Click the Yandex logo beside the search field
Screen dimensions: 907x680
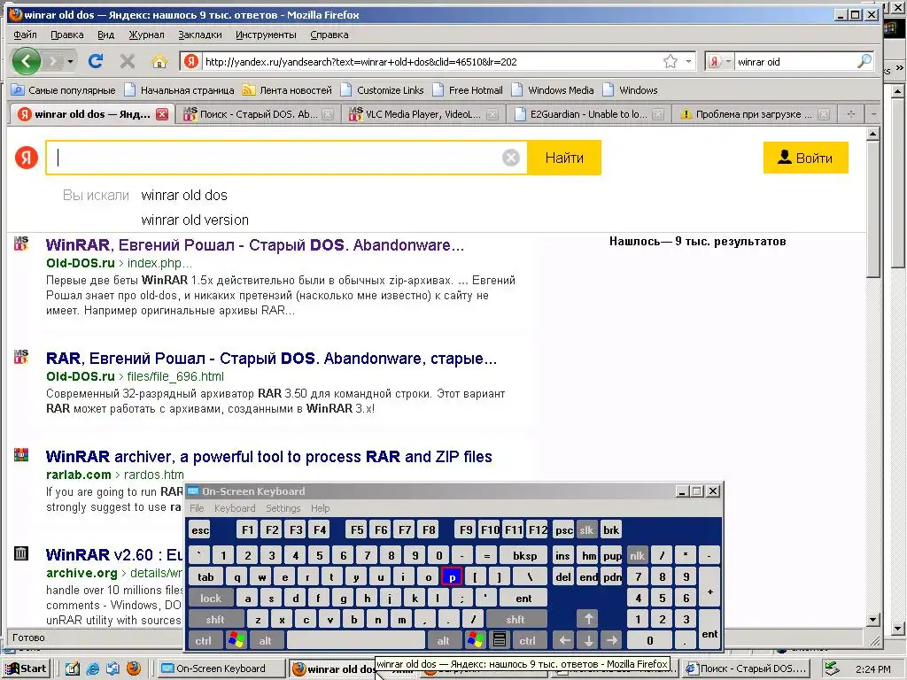[27, 158]
